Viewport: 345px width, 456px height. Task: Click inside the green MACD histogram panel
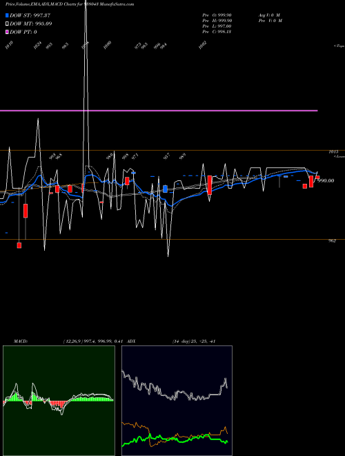click(59, 401)
